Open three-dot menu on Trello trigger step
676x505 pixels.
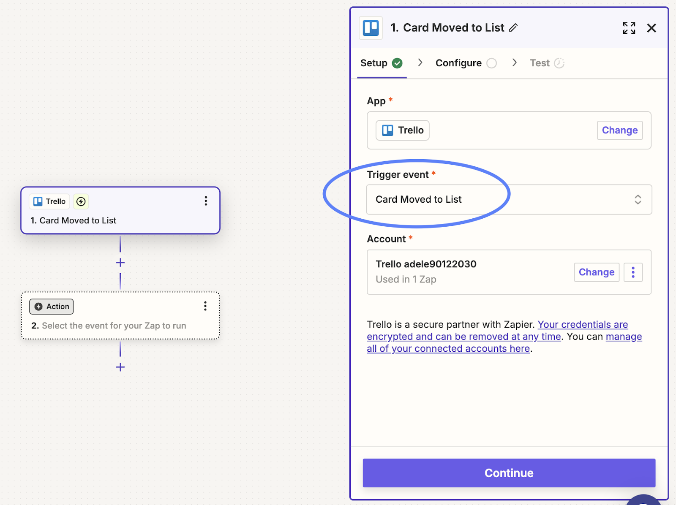point(206,201)
